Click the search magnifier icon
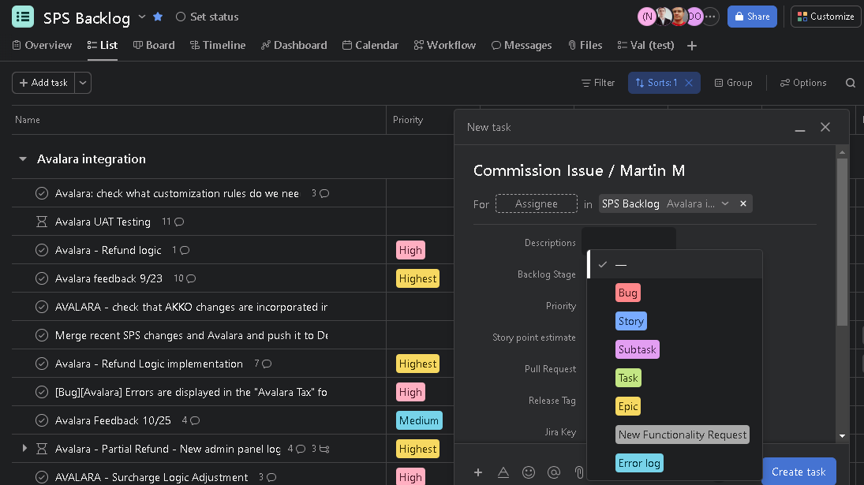This screenshot has width=864, height=485. tap(851, 83)
